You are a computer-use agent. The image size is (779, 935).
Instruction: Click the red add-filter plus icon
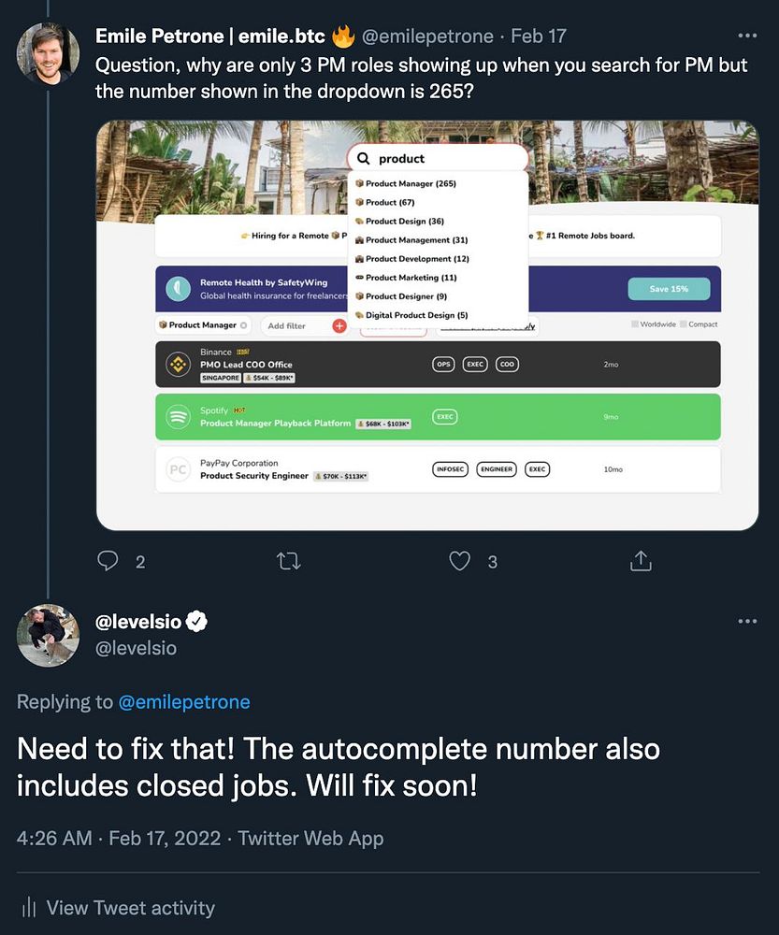tap(339, 325)
